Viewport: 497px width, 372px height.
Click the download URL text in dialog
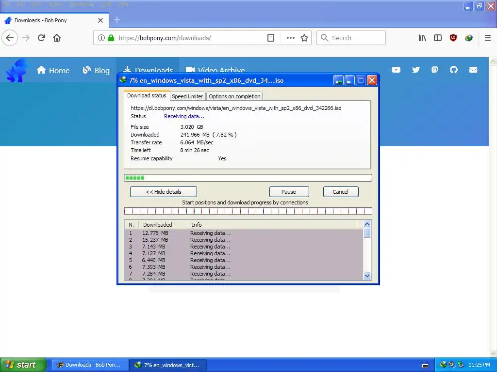236,108
